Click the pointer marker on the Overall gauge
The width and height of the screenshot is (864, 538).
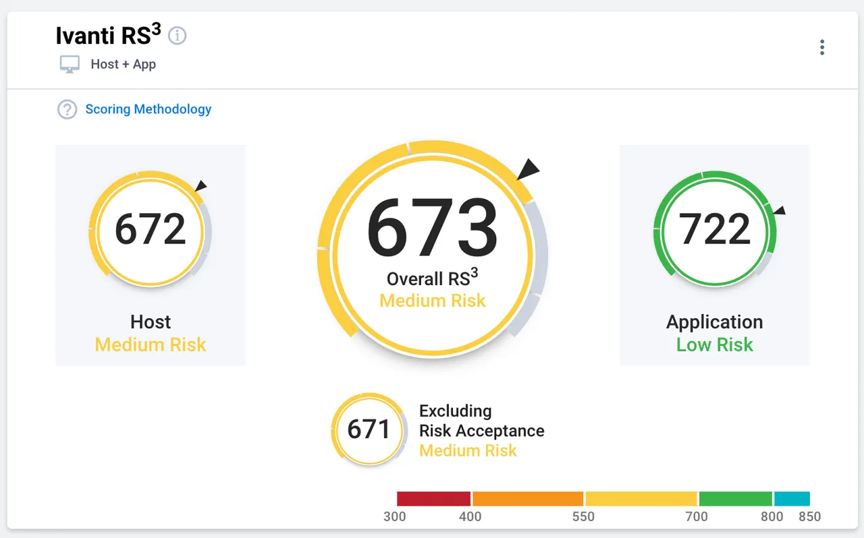(529, 169)
